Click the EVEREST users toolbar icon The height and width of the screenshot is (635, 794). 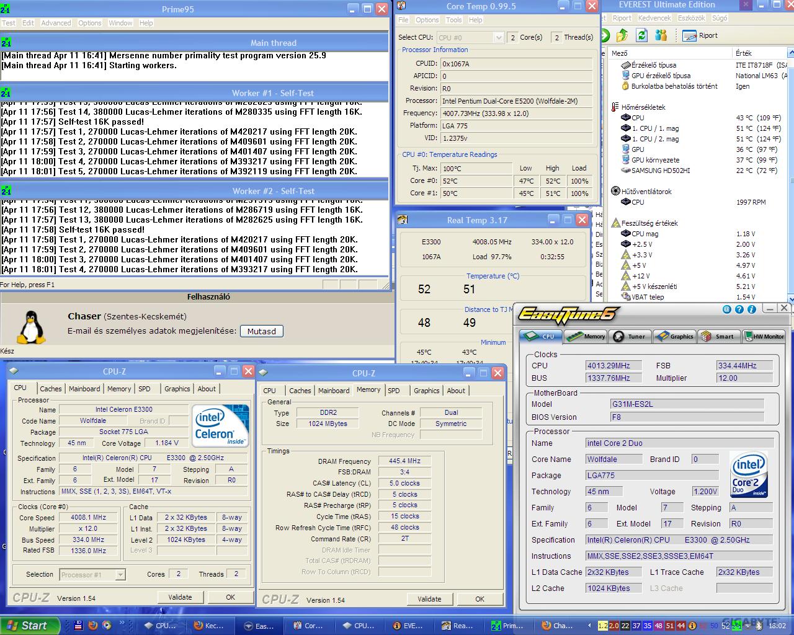point(661,35)
